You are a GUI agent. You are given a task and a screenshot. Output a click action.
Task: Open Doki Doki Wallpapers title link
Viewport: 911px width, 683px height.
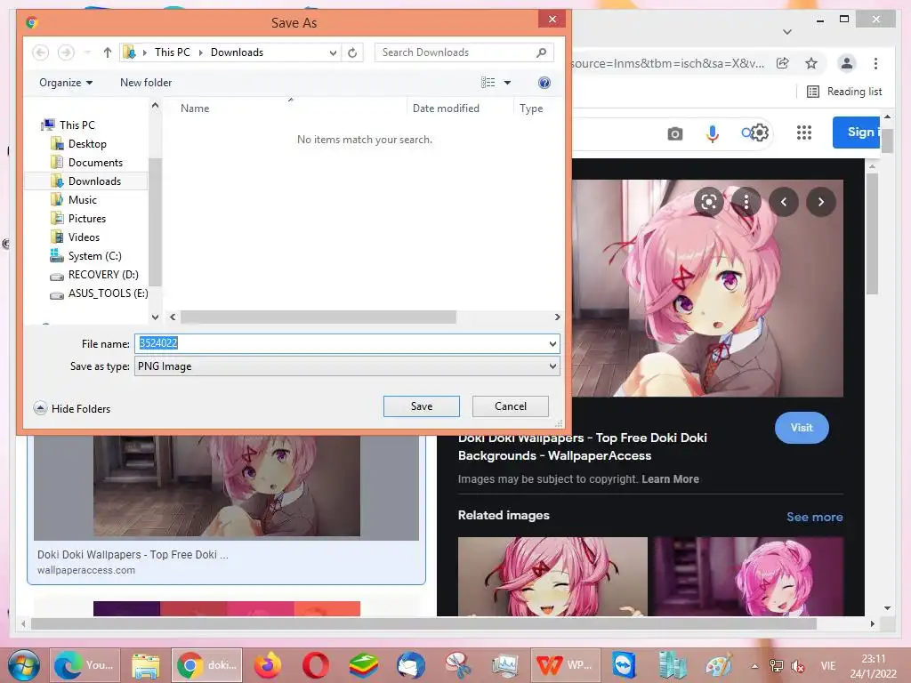click(583, 446)
